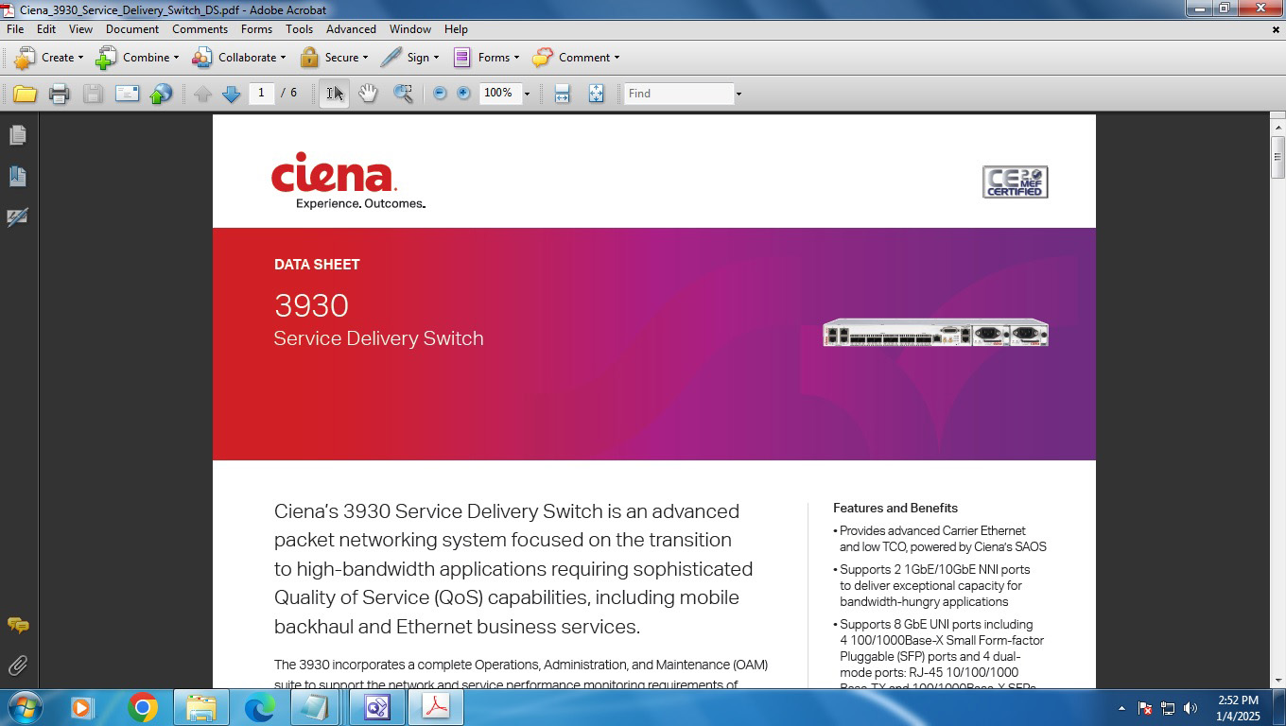Screen dimensions: 1286x726
Task: Pick the Marquee Zoom magnifier tool
Action: pyautogui.click(x=403, y=94)
